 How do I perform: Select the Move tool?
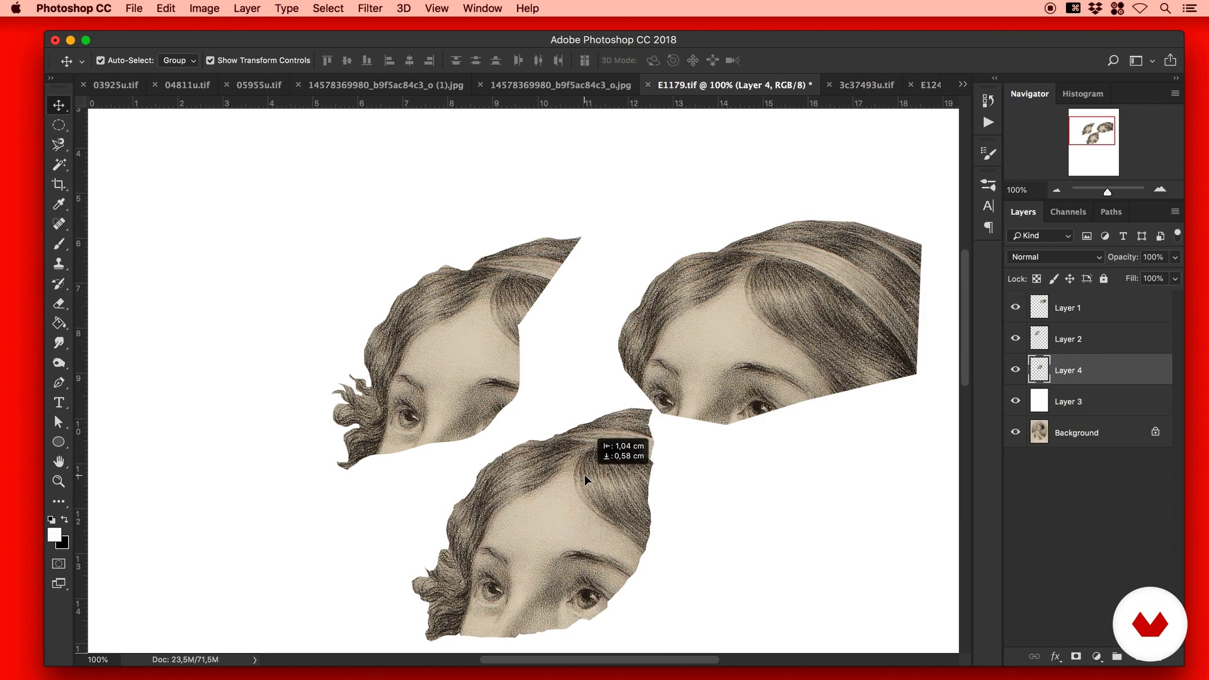pos(59,105)
